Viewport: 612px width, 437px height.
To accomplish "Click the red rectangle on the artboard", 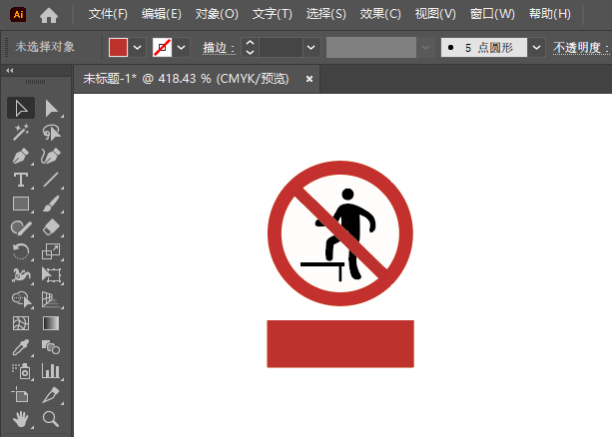I will click(x=340, y=344).
